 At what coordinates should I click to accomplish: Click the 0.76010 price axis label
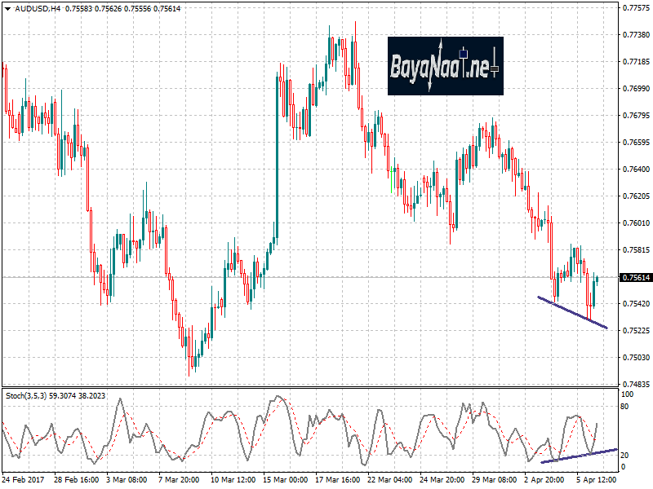(636, 223)
